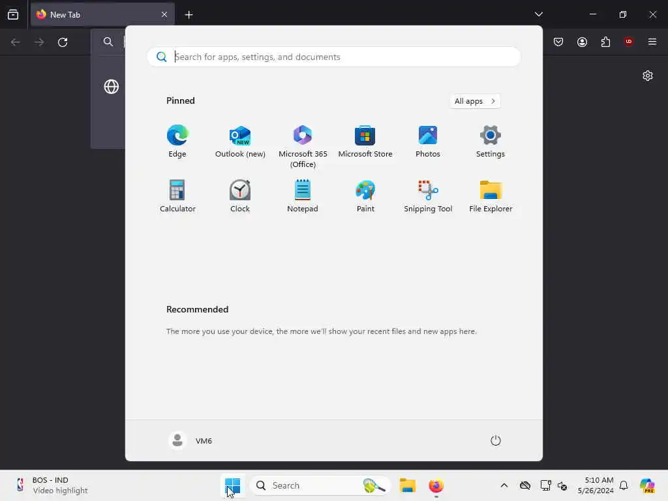Launch the Photos app

(428, 142)
